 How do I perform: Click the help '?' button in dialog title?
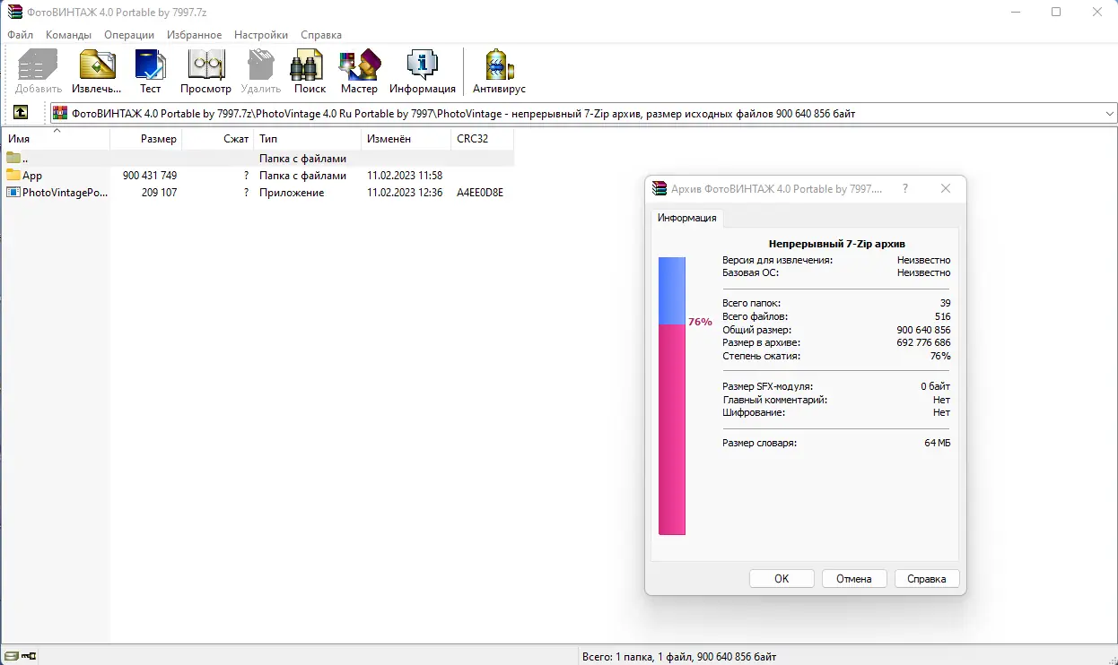pyautogui.click(x=904, y=188)
